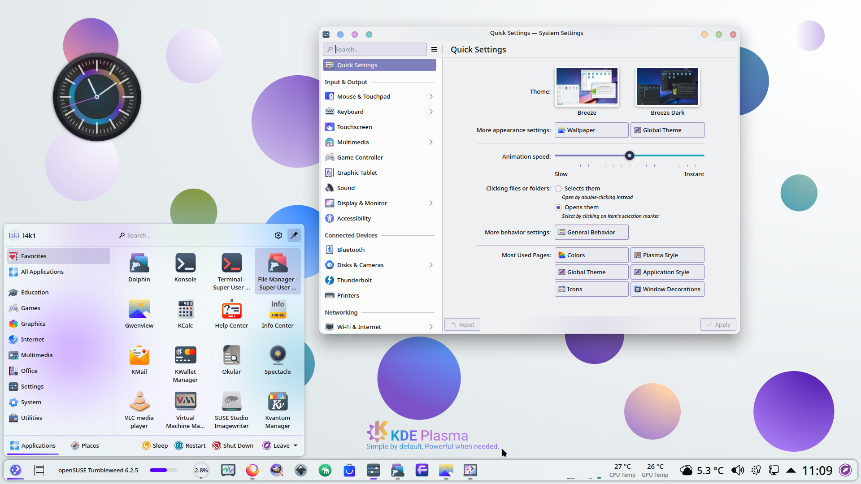Switch to the Applications tab
The height and width of the screenshot is (484, 861).
[x=33, y=445]
